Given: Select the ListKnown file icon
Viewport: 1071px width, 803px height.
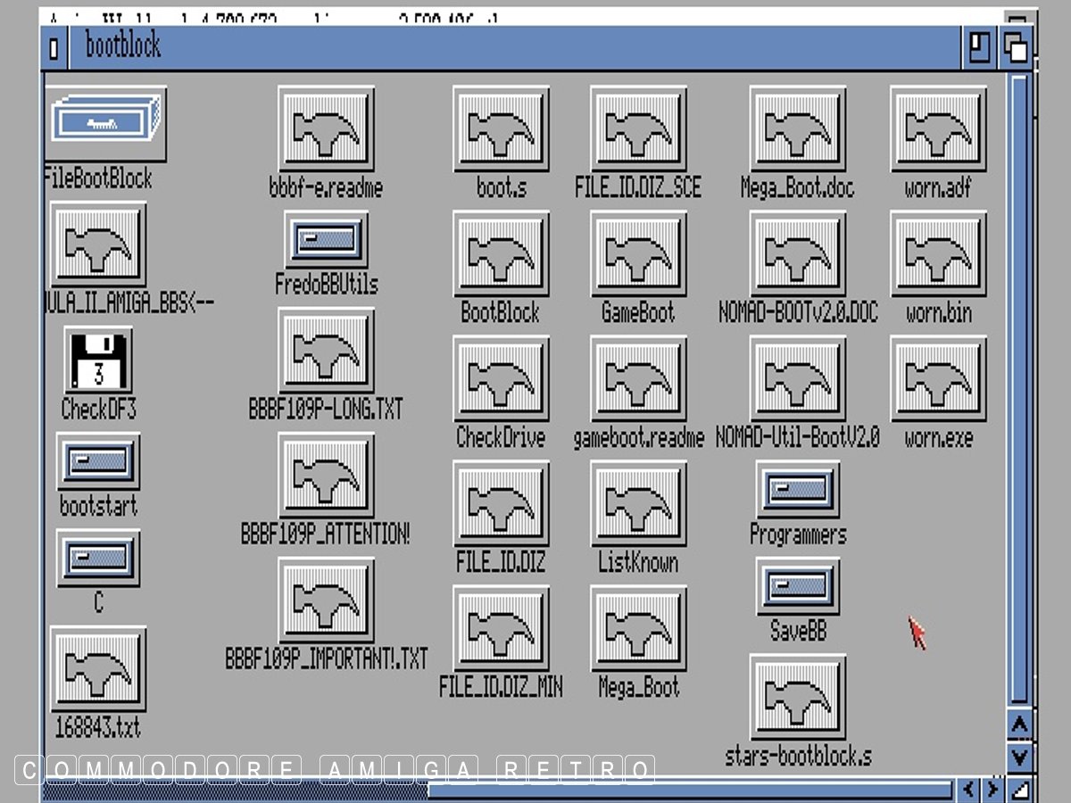Looking at the screenshot, I should [638, 504].
